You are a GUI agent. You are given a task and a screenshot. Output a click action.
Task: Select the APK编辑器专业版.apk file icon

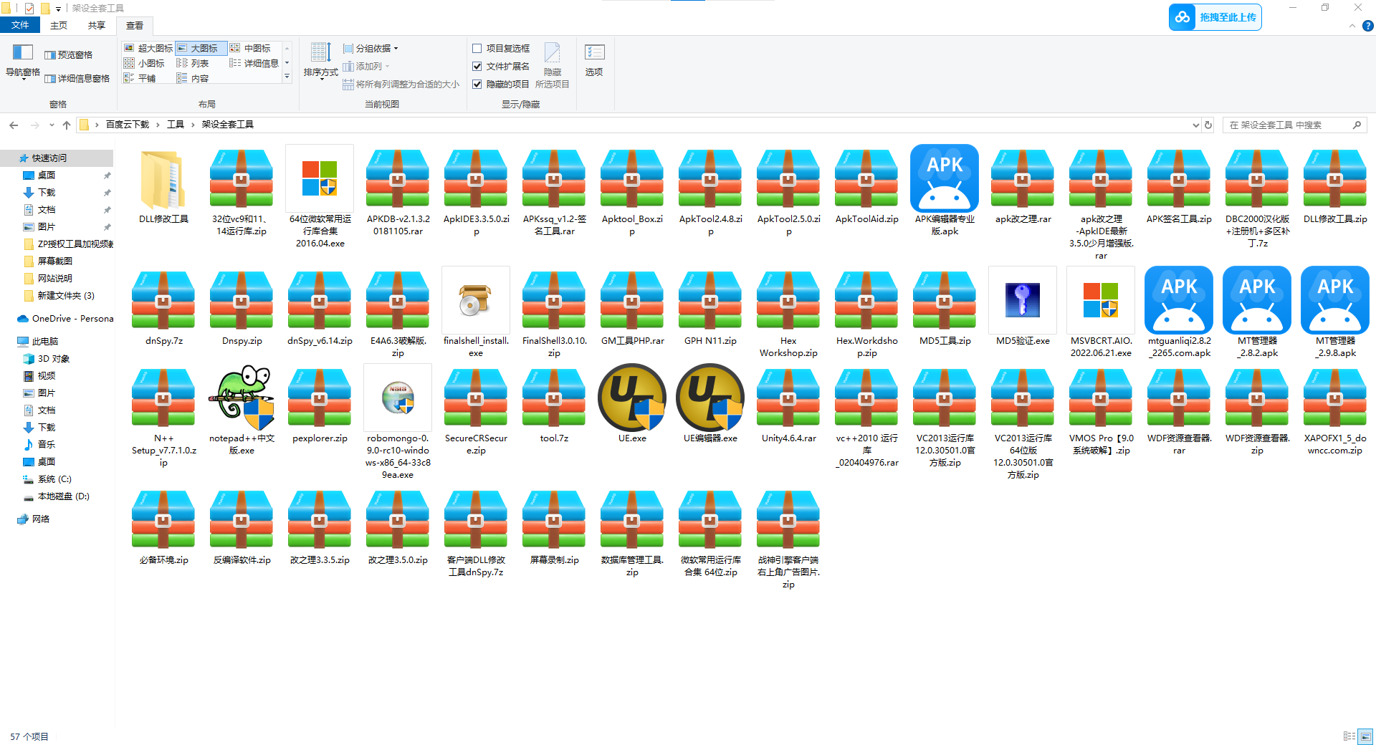(x=945, y=178)
